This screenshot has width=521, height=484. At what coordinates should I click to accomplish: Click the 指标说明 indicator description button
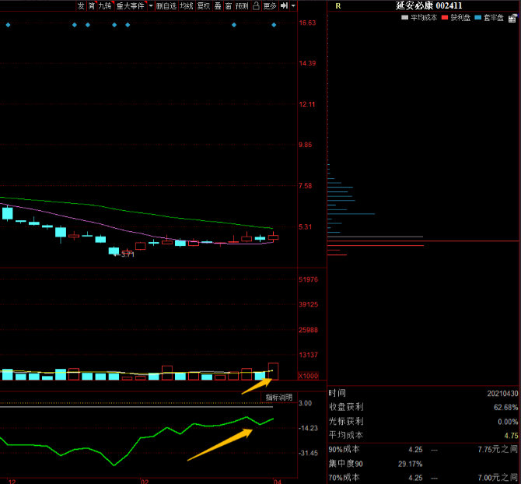pyautogui.click(x=279, y=398)
